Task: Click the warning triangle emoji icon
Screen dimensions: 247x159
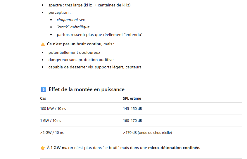Action: point(43,44)
